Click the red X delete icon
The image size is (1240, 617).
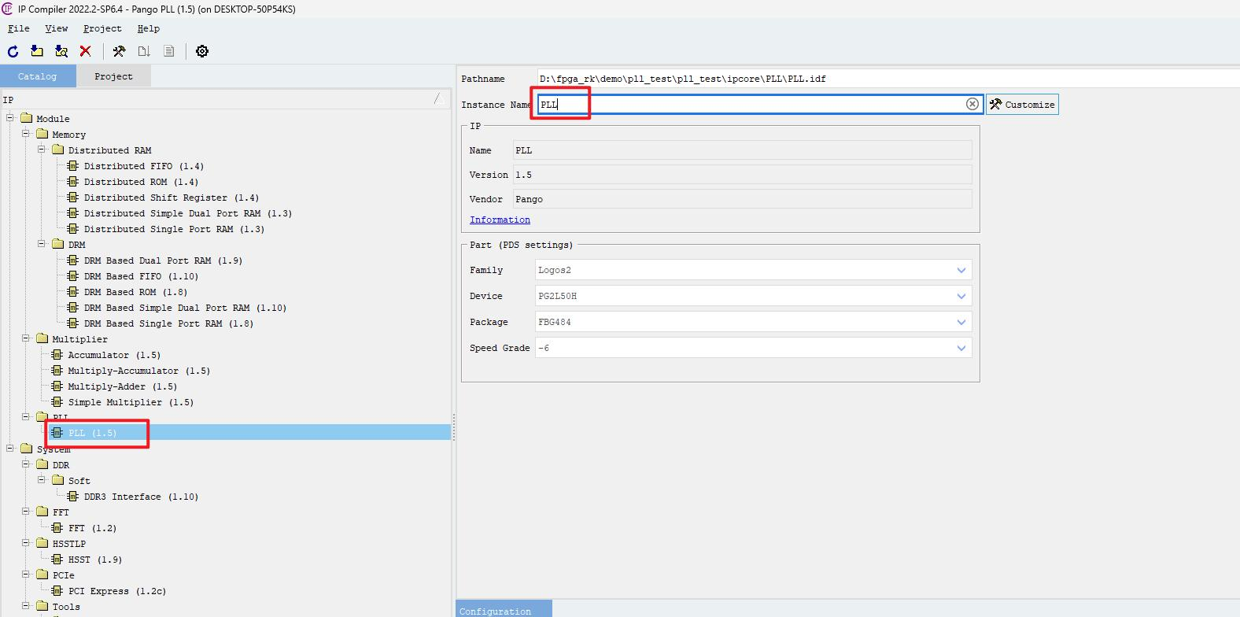click(x=85, y=51)
